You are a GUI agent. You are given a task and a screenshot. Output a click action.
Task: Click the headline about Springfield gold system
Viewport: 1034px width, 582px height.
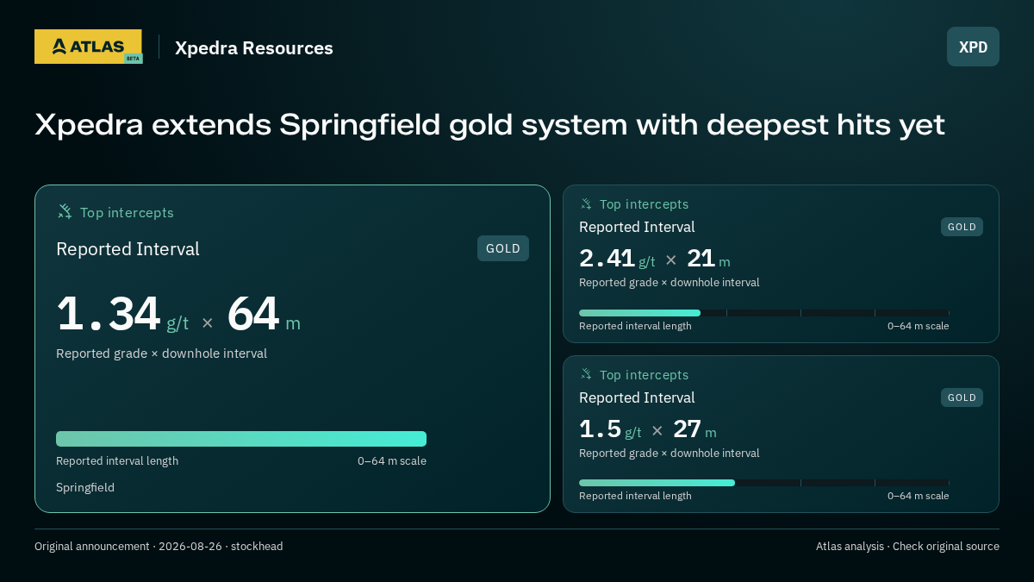[x=489, y=125]
